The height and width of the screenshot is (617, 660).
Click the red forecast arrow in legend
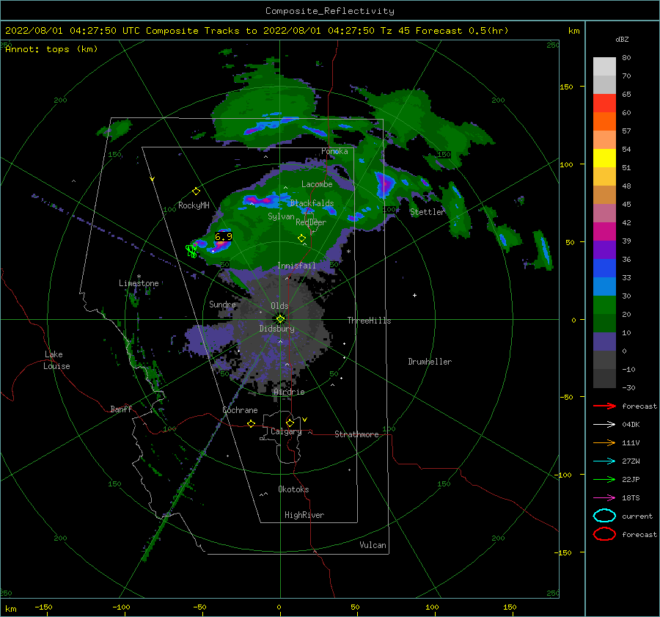(x=604, y=406)
